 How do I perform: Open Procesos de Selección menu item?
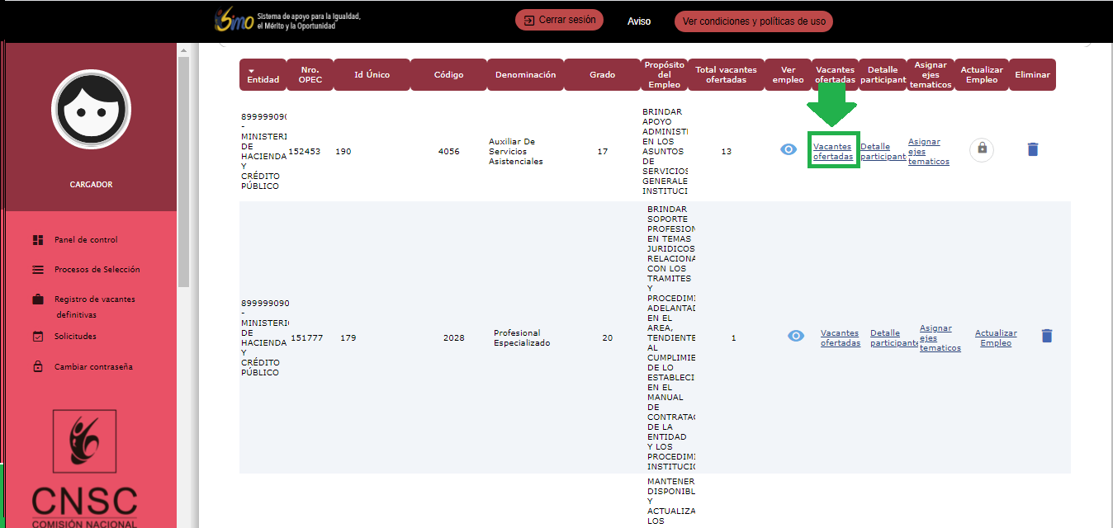point(97,270)
